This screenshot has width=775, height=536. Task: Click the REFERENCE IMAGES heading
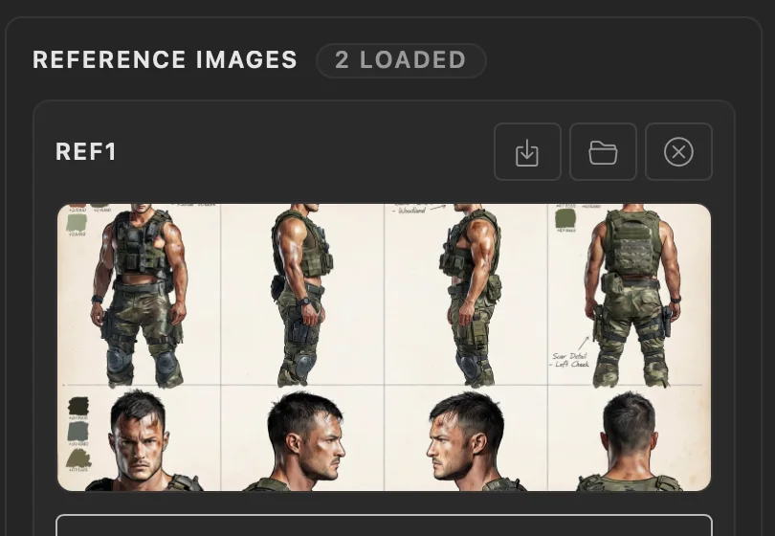coord(165,60)
